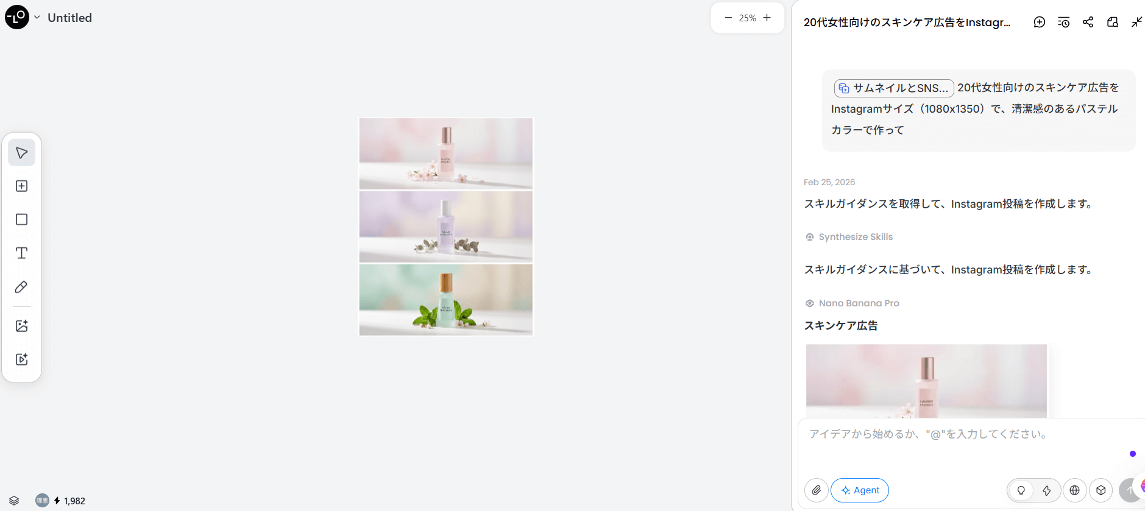The height and width of the screenshot is (511, 1145).
Task: Open chat history list
Action: coord(1064,22)
